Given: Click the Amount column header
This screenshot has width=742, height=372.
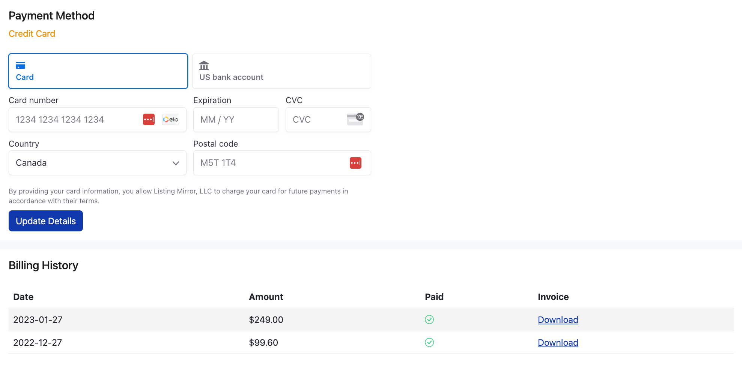Looking at the screenshot, I should pos(266,297).
